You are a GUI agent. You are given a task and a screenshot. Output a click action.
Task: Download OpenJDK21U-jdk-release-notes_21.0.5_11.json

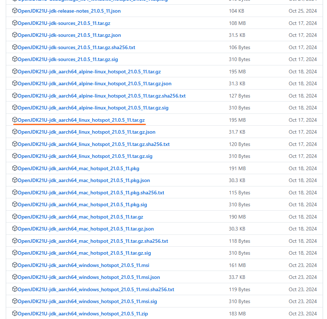tap(69, 11)
